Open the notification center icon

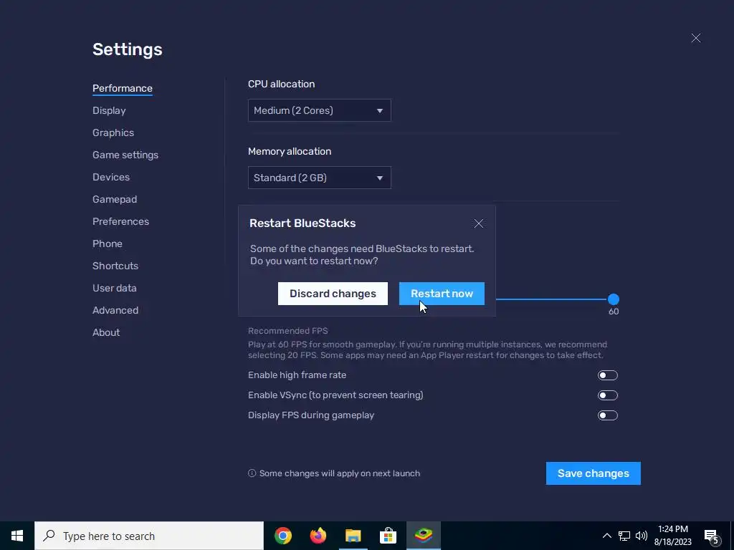pos(712,536)
